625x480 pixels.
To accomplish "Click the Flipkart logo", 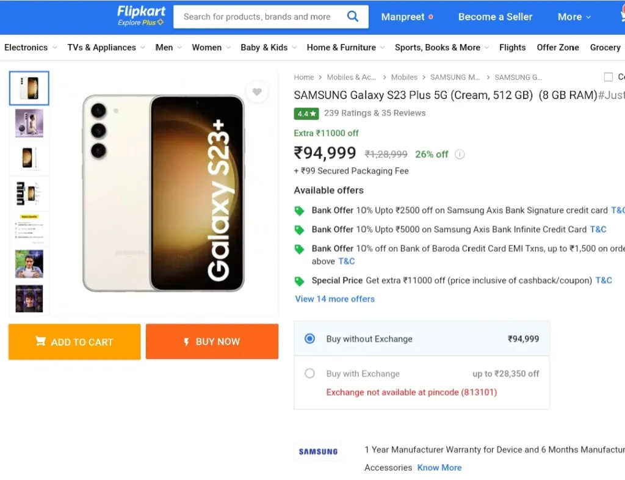I will [x=141, y=11].
